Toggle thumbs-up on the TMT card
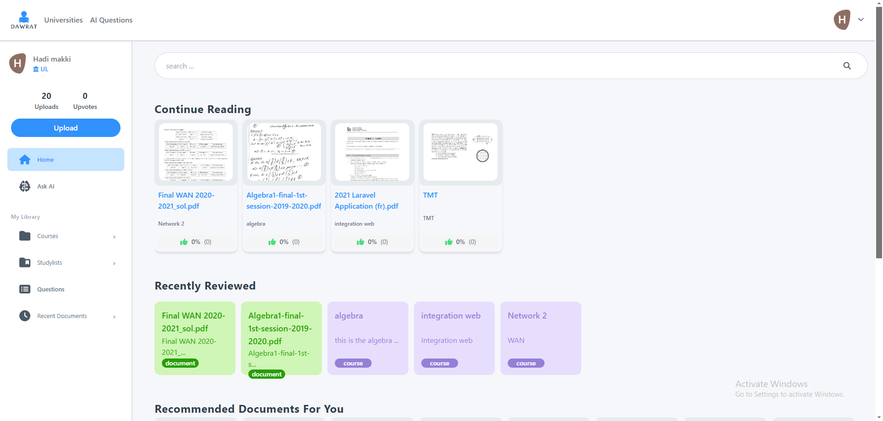 (x=449, y=242)
